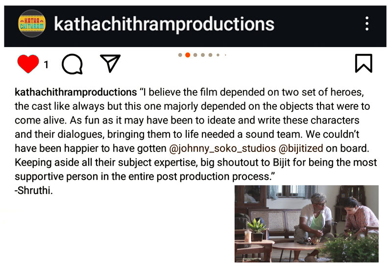392x271 pixels.
Task: Open three-dot post options menu
Action: 367,24
